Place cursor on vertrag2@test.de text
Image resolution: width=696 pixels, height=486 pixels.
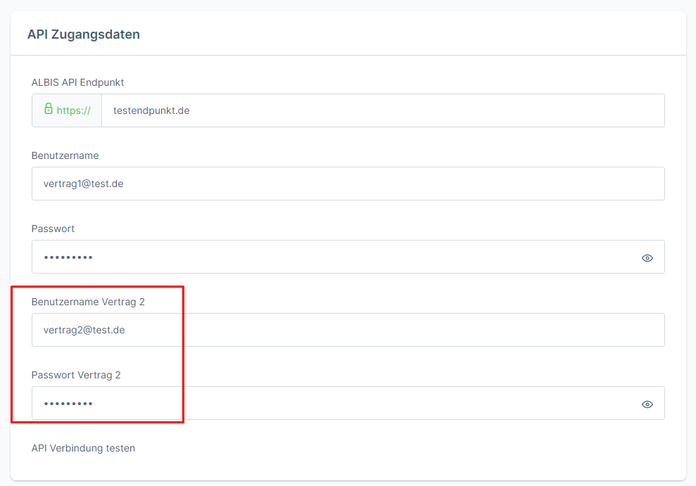pos(84,330)
